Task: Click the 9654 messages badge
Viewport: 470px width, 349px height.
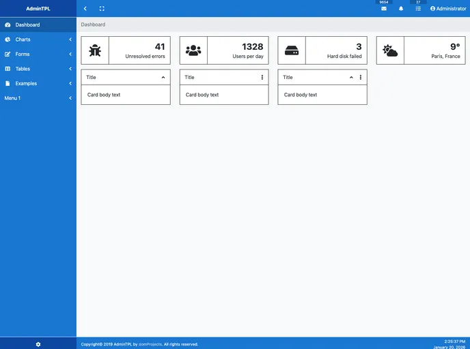Action: click(384, 2)
